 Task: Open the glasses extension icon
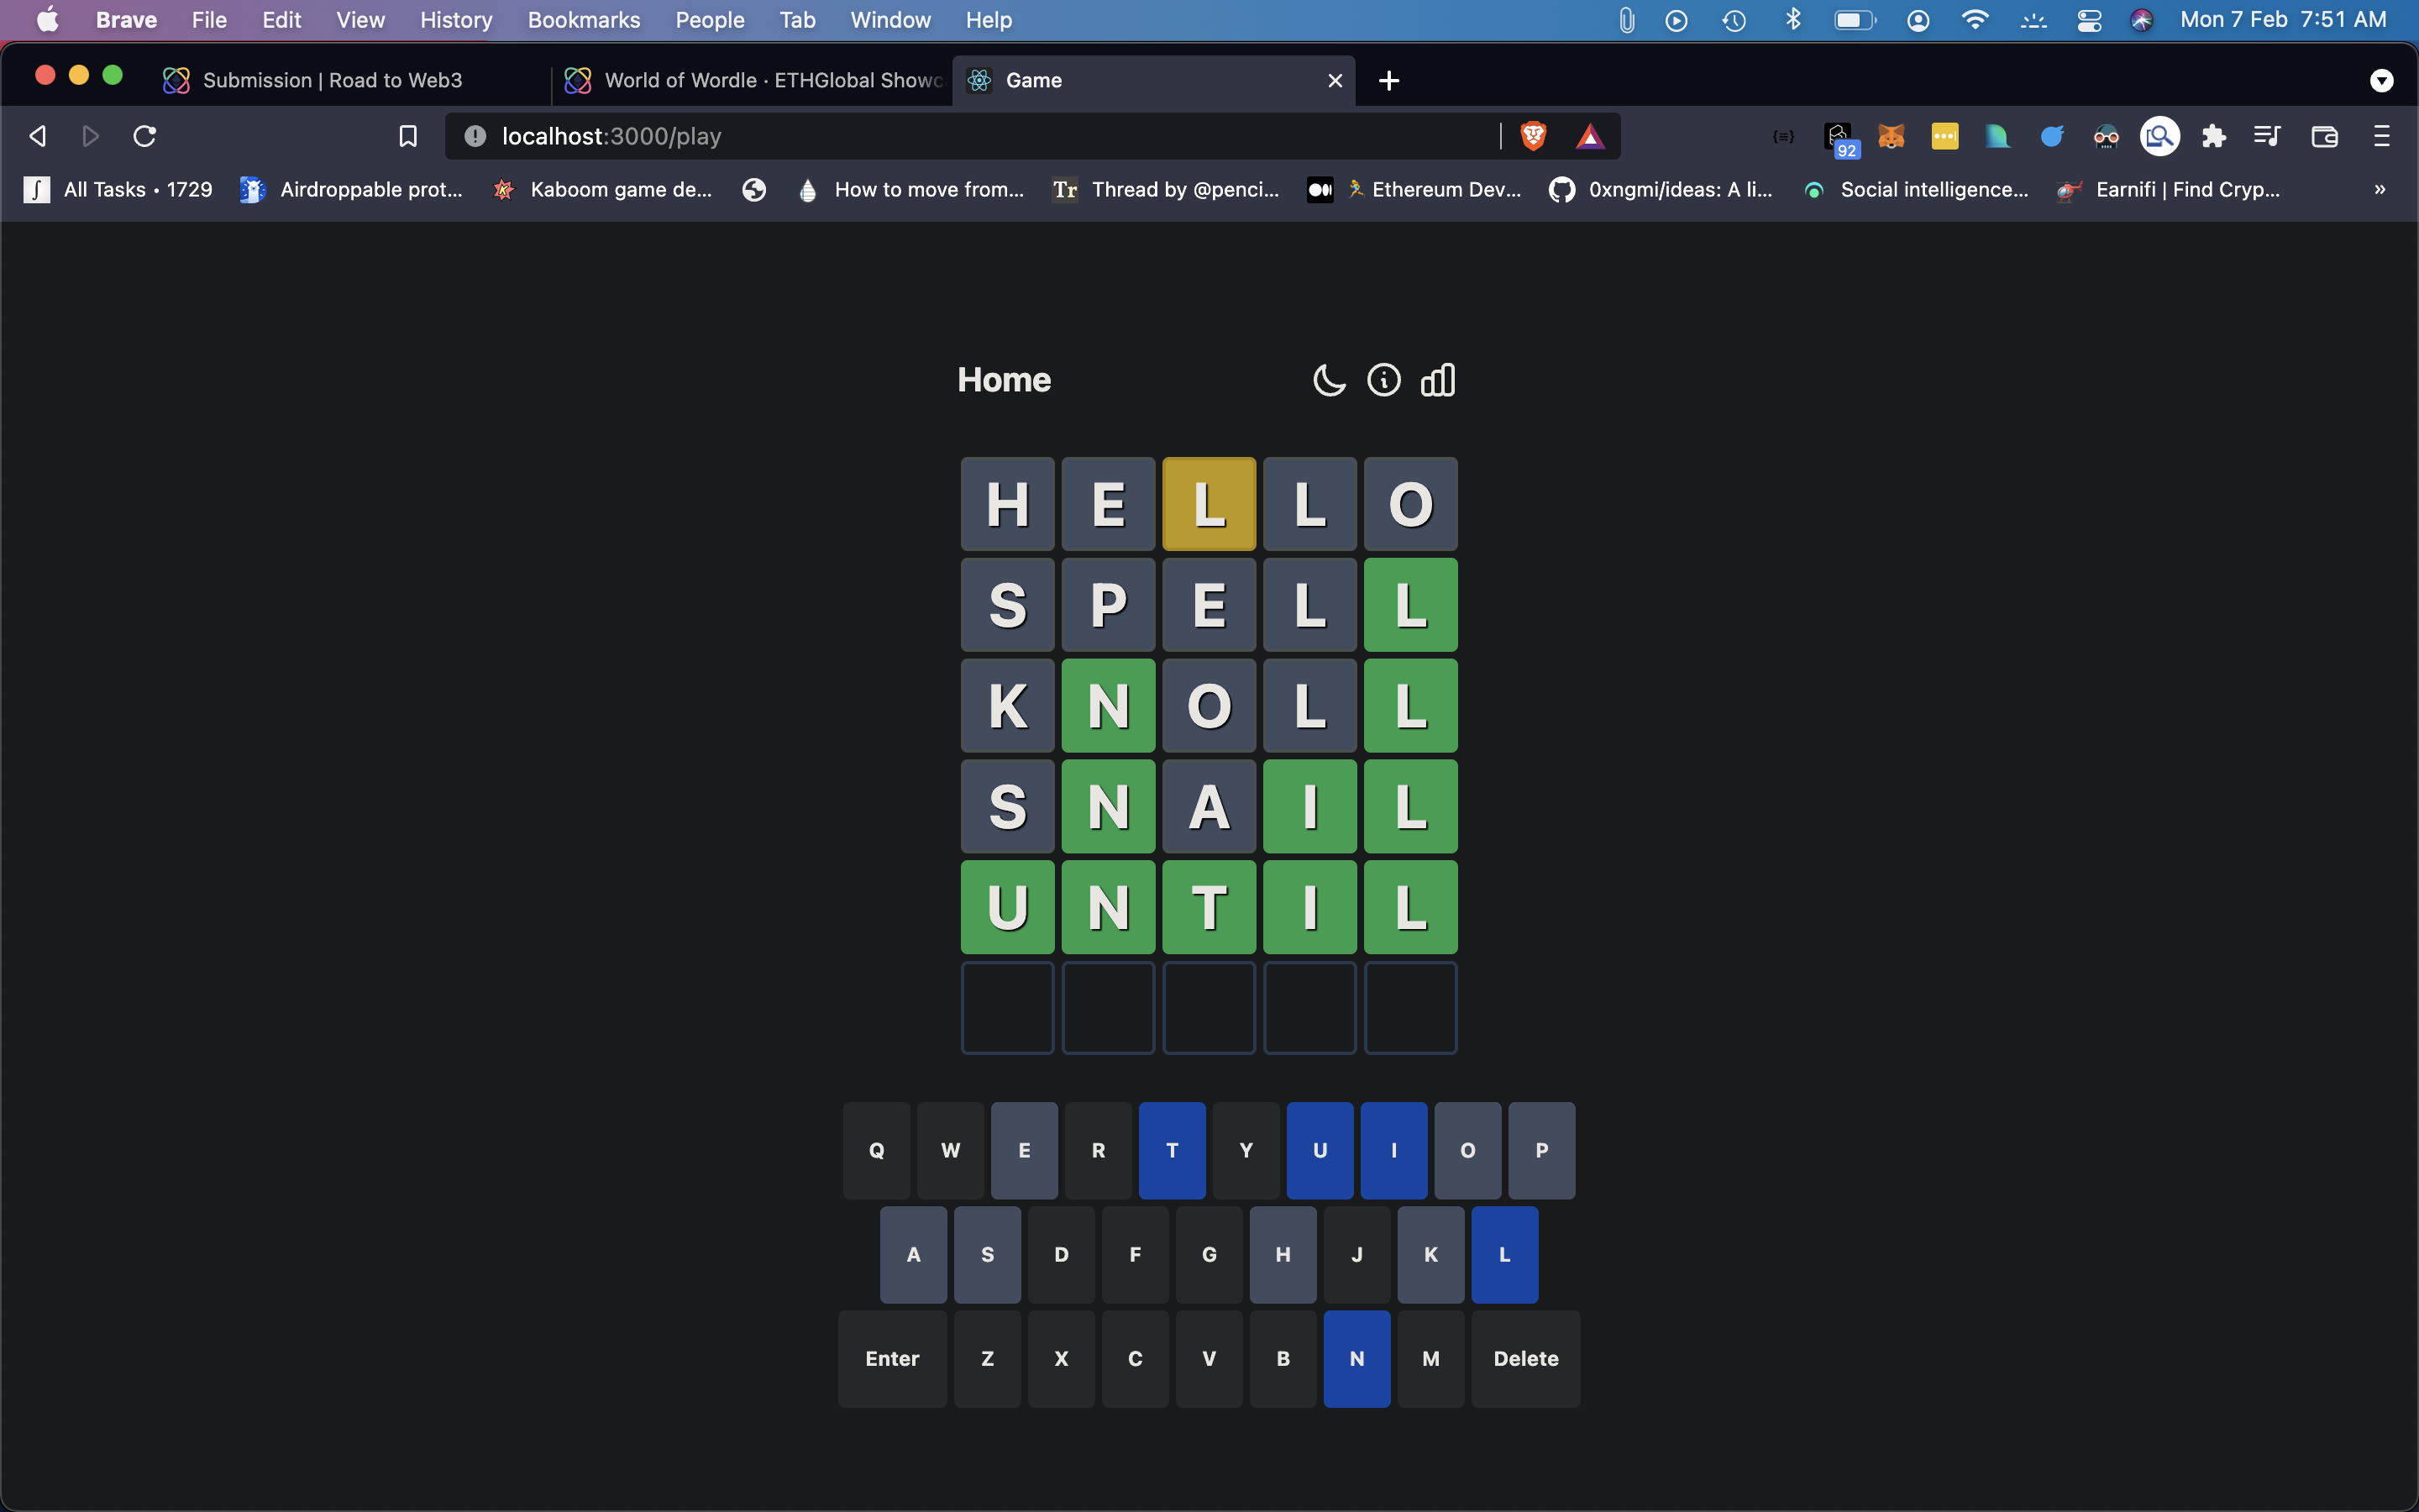click(2105, 136)
